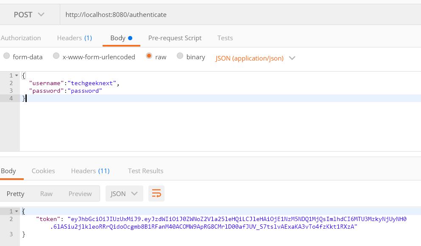Viewport: 421px width, 246px height.
Task: View the Test Results tab
Action: point(145,171)
